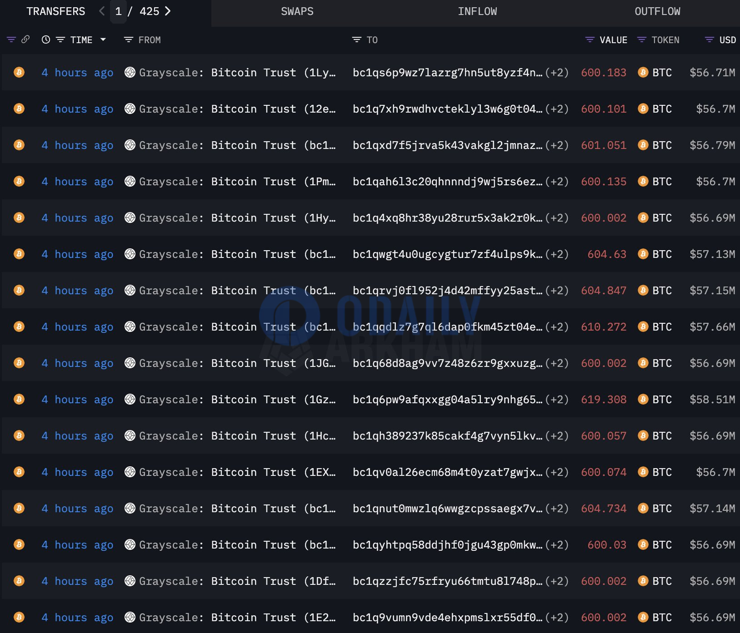Click BTC token icon on 610.272 row

(643, 326)
